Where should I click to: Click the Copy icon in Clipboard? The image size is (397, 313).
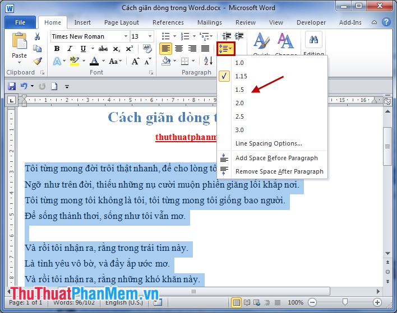click(37, 49)
